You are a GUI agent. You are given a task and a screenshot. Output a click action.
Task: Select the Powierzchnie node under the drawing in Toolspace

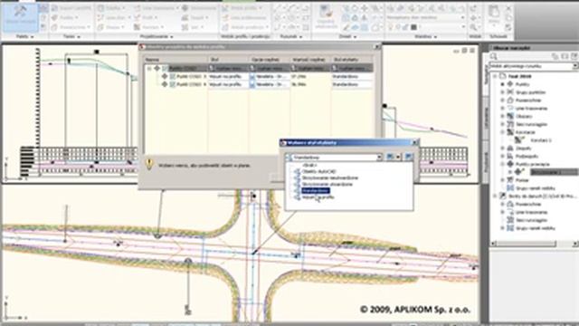[x=528, y=101]
